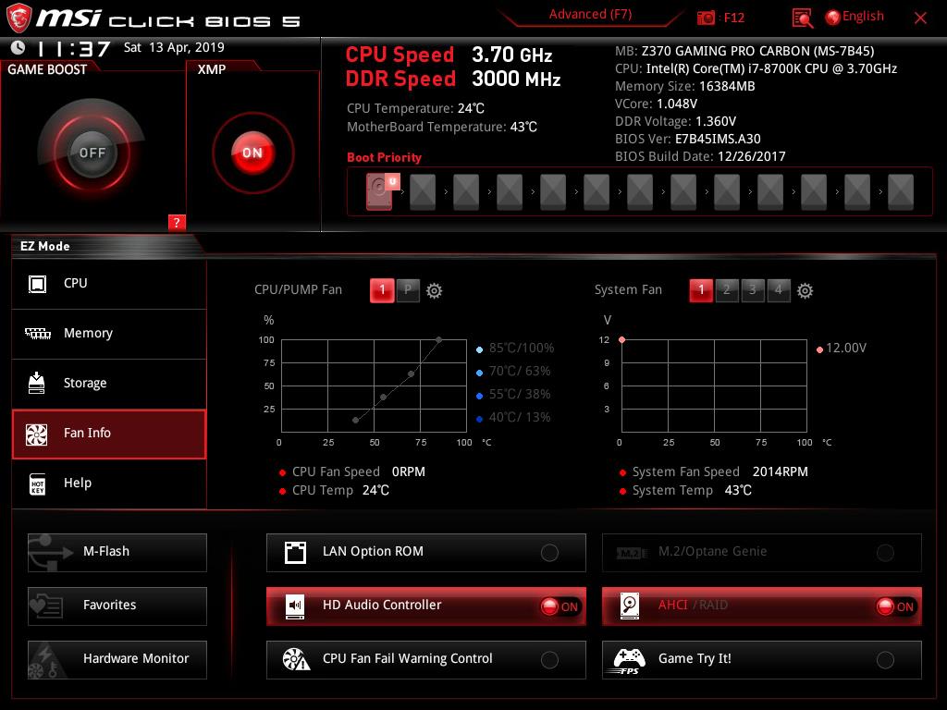This screenshot has height=710, width=947.
Task: Open Hardware Monitor
Action: click(x=117, y=660)
